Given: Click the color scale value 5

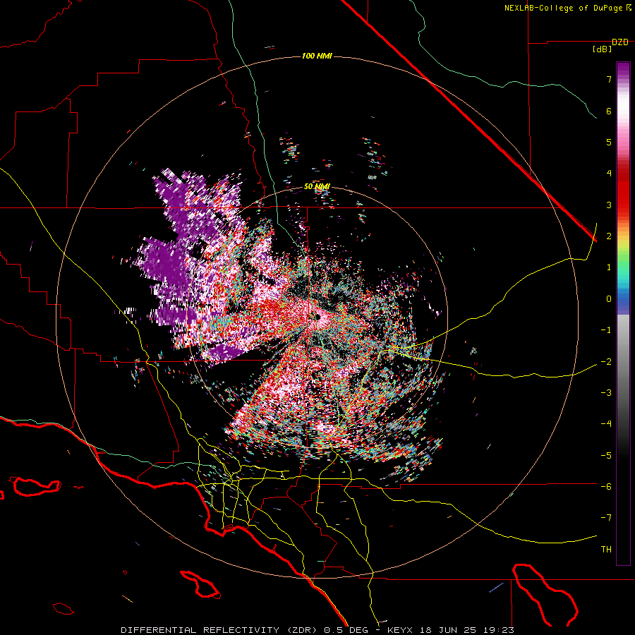Looking at the screenshot, I should click(609, 142).
